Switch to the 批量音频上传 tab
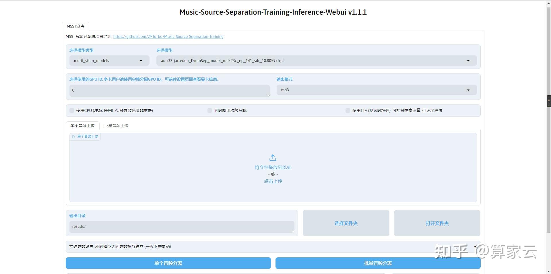The image size is (551, 274). 116,126
